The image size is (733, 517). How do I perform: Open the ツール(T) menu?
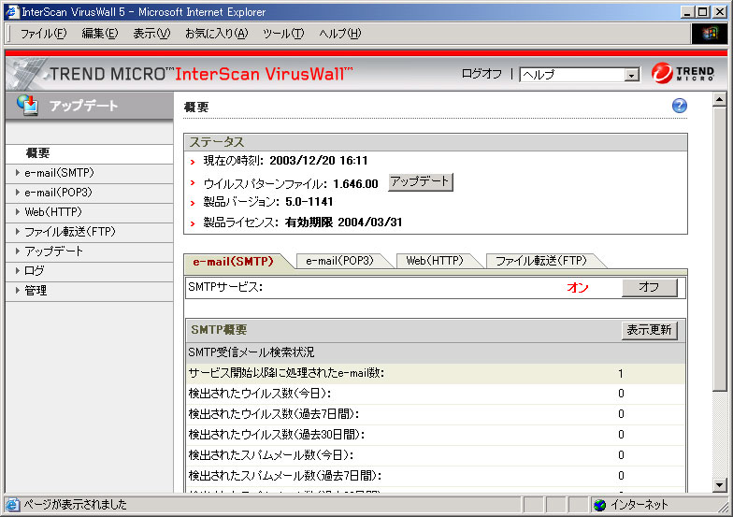click(283, 34)
